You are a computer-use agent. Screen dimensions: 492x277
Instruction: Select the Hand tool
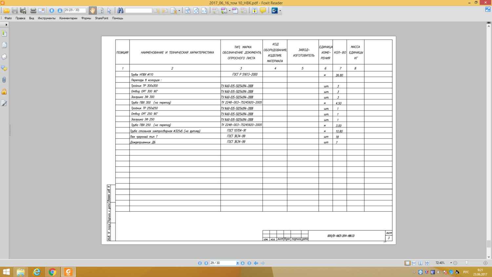click(x=92, y=11)
